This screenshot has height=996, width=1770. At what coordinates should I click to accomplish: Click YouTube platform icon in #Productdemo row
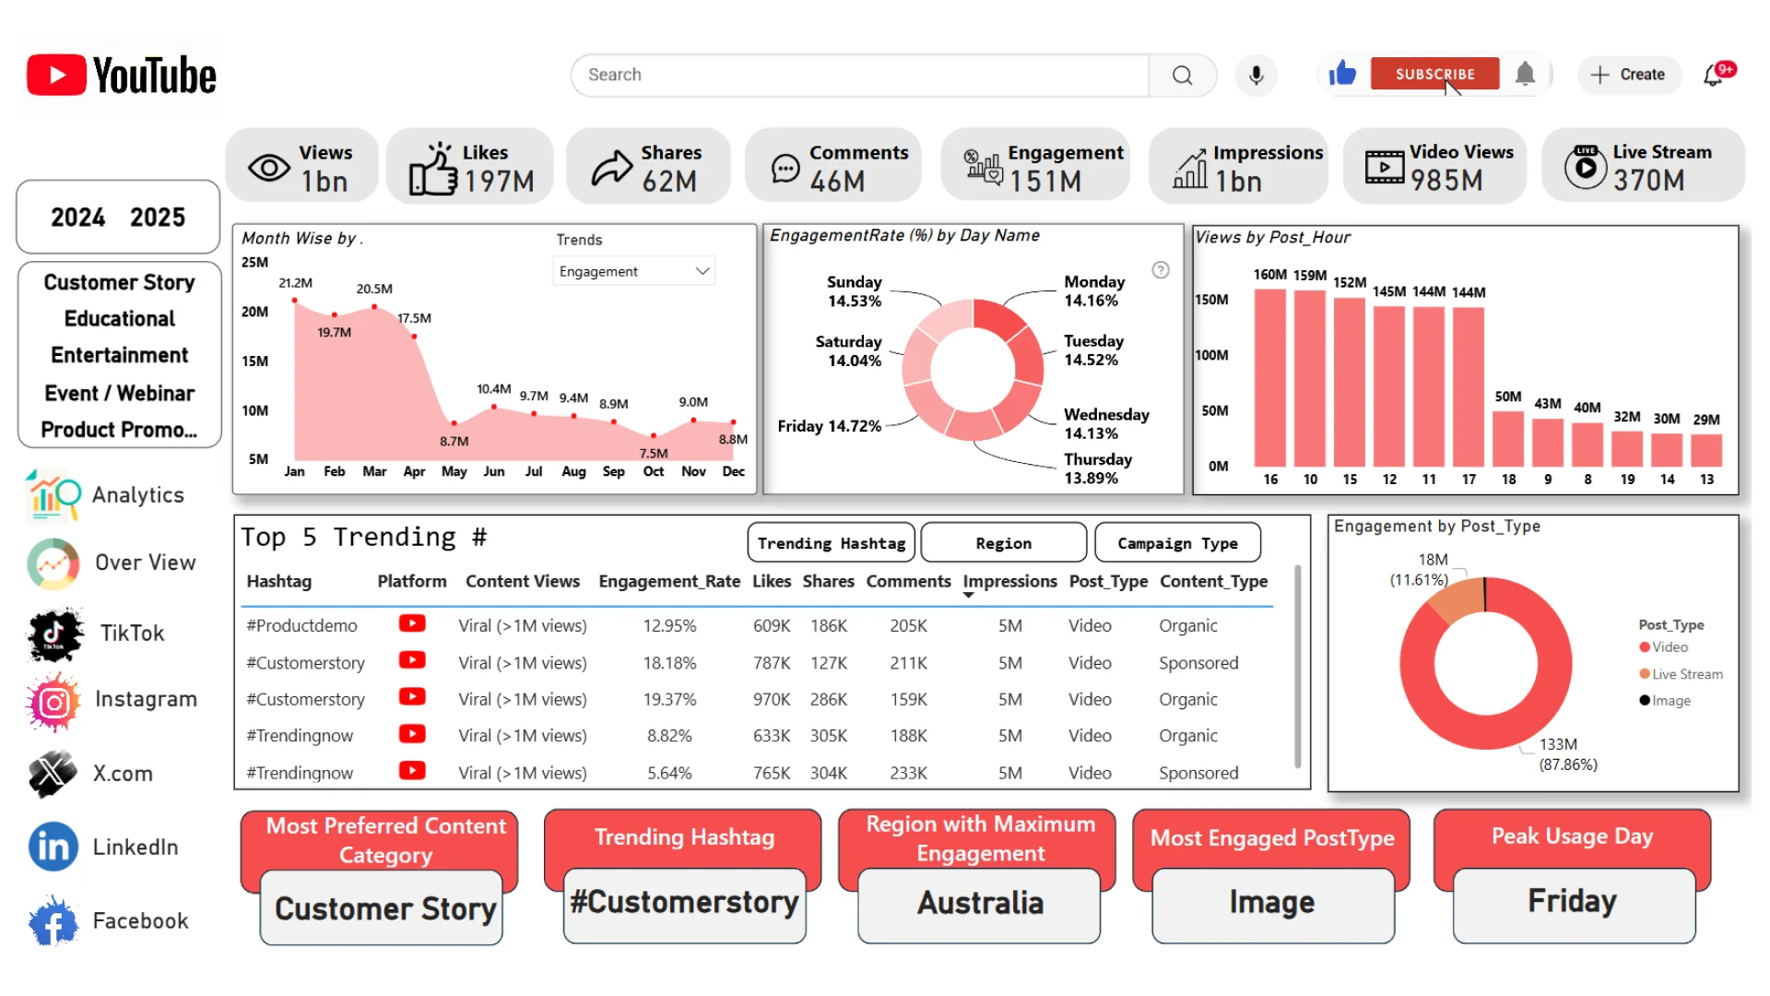click(412, 624)
